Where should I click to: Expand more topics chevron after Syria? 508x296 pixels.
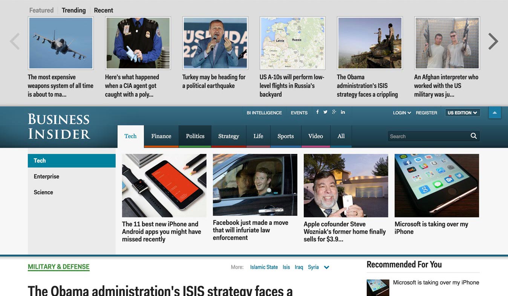326,267
